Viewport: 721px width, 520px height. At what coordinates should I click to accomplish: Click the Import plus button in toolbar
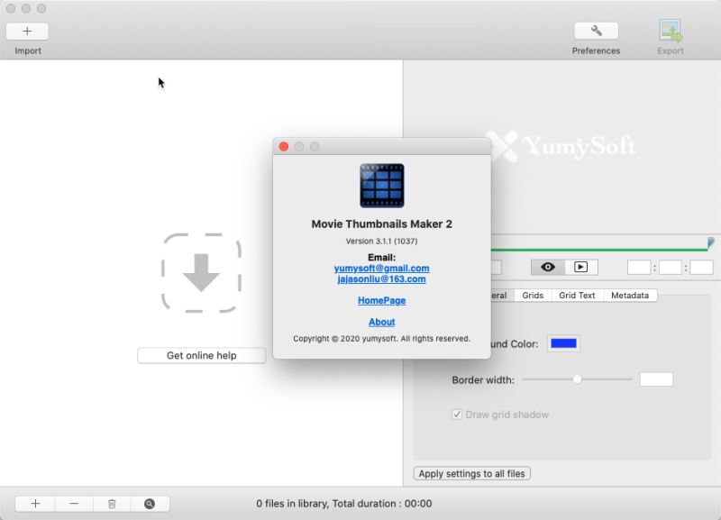tap(27, 31)
